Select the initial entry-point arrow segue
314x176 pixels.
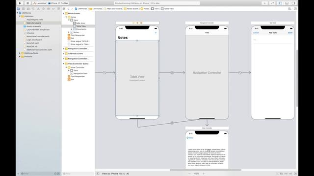[x=105, y=73]
